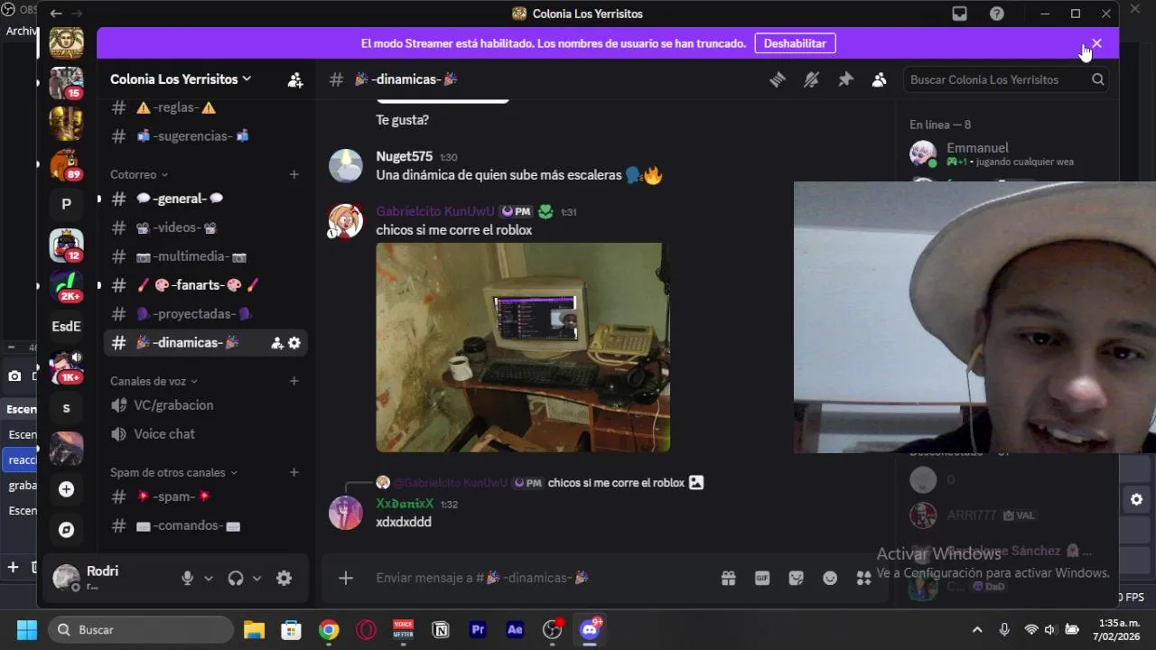This screenshot has width=1156, height=650.
Task: Switch to the videos channel
Action: (x=206, y=227)
